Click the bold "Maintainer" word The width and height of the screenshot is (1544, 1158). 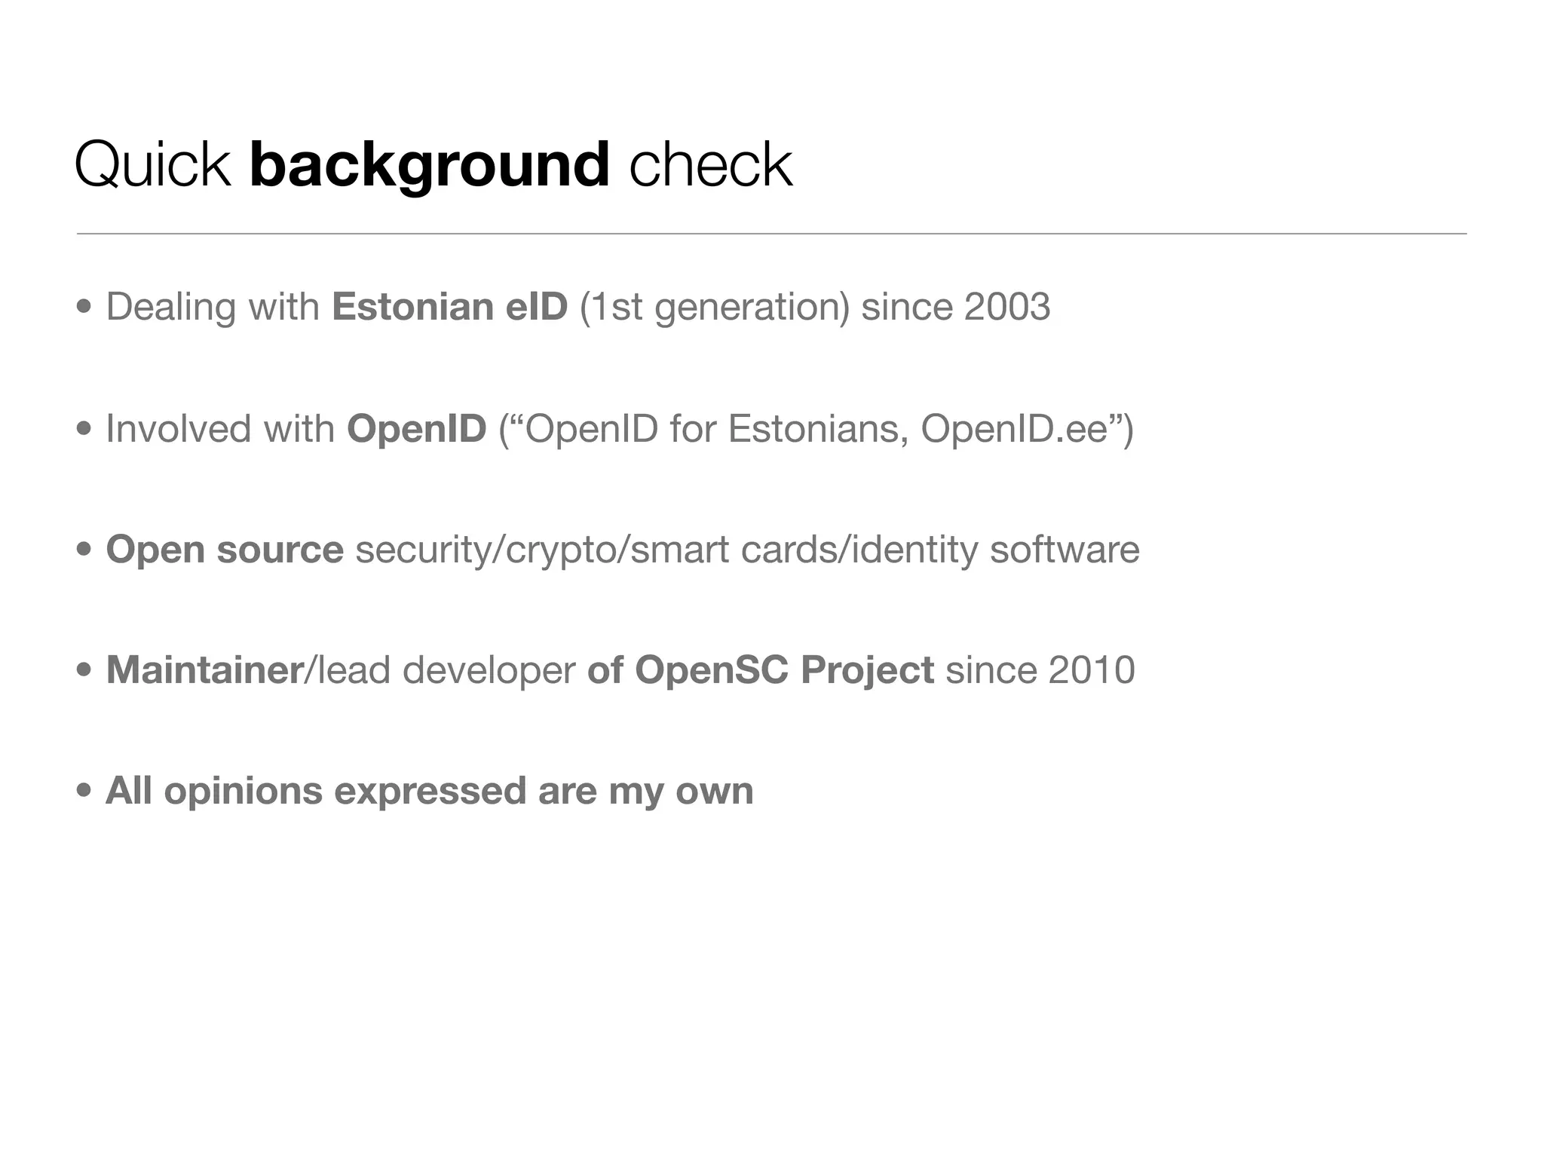[x=204, y=669]
